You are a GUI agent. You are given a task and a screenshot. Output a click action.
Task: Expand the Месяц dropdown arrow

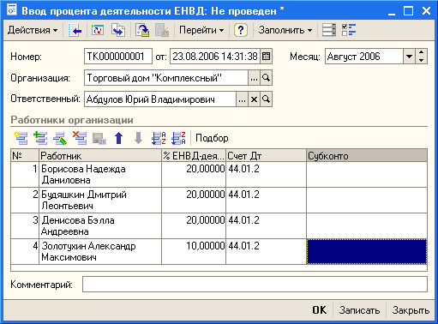[409, 57]
